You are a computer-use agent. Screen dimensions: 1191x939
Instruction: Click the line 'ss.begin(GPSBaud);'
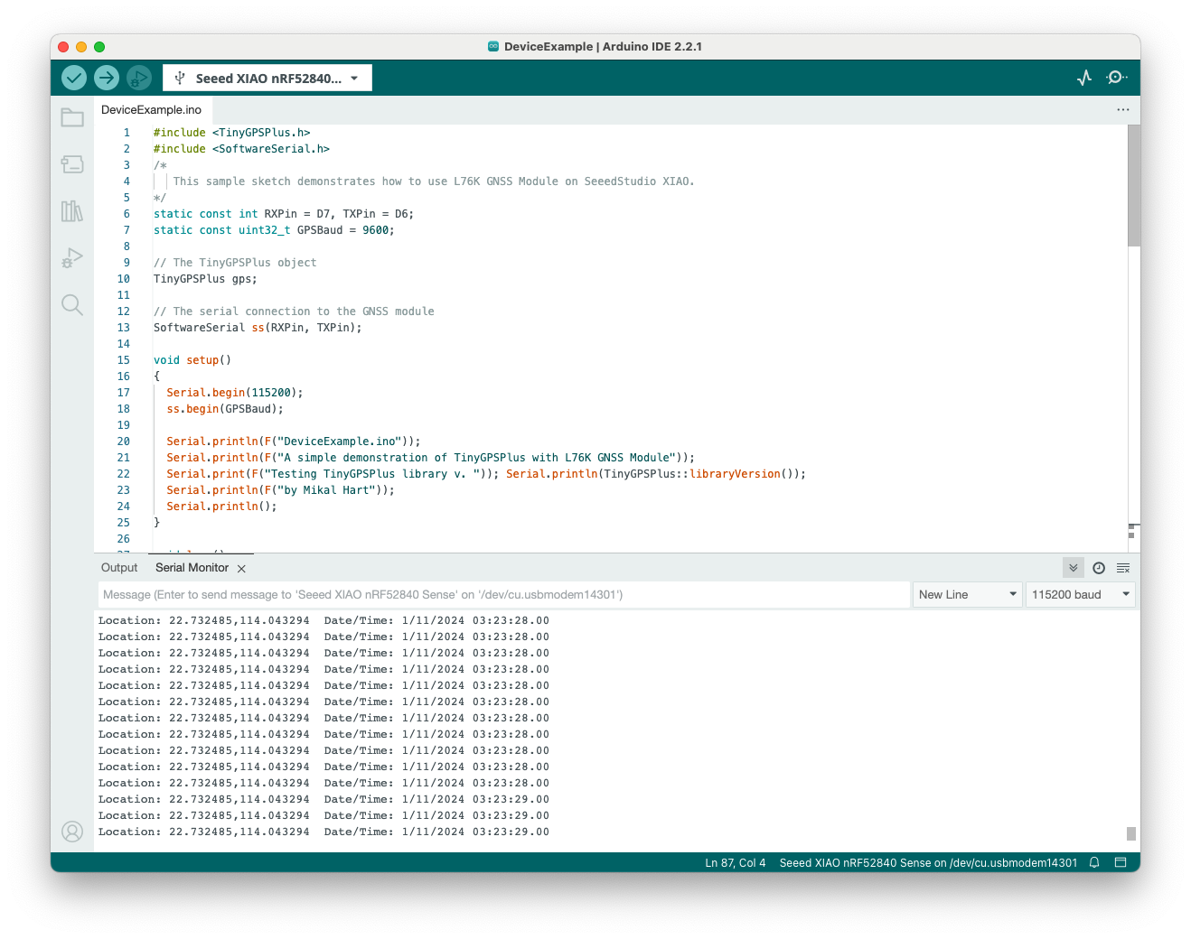(225, 409)
